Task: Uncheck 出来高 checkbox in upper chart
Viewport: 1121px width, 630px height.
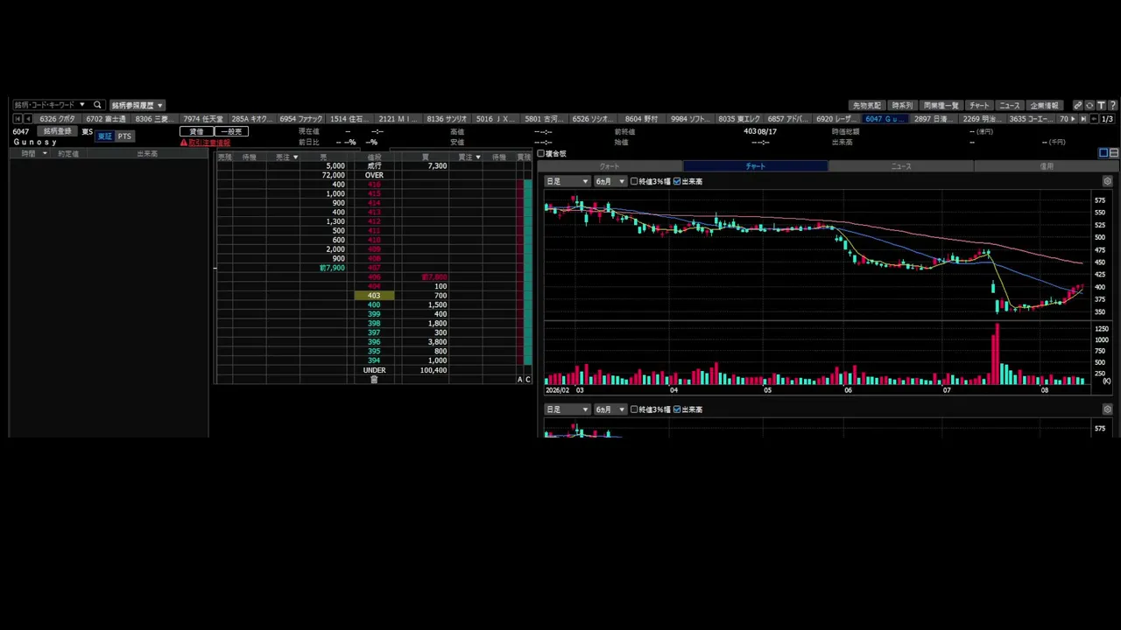Action: (677, 181)
